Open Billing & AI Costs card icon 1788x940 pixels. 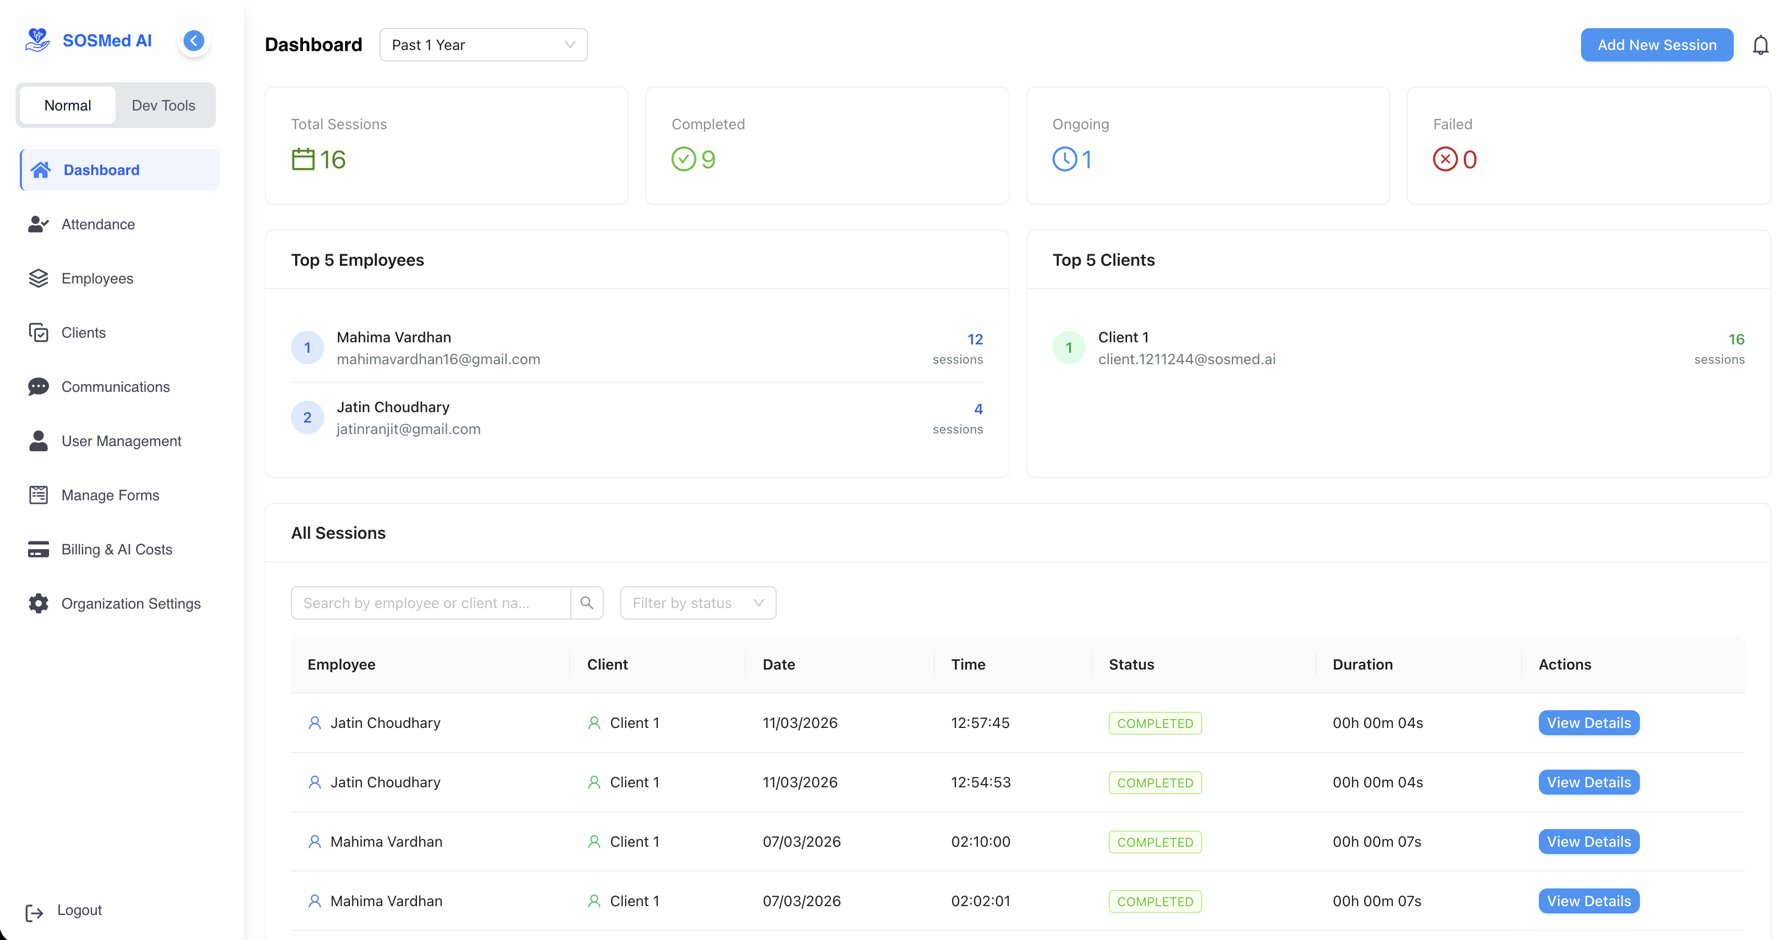point(38,549)
